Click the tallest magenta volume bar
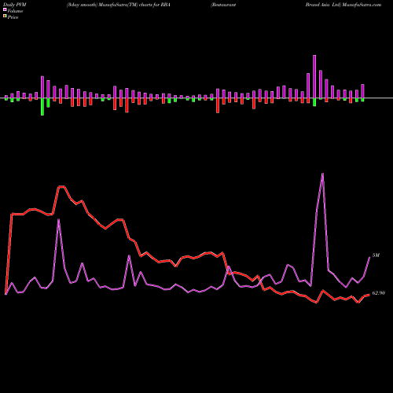The width and height of the screenshot is (393, 393). tap(314, 77)
